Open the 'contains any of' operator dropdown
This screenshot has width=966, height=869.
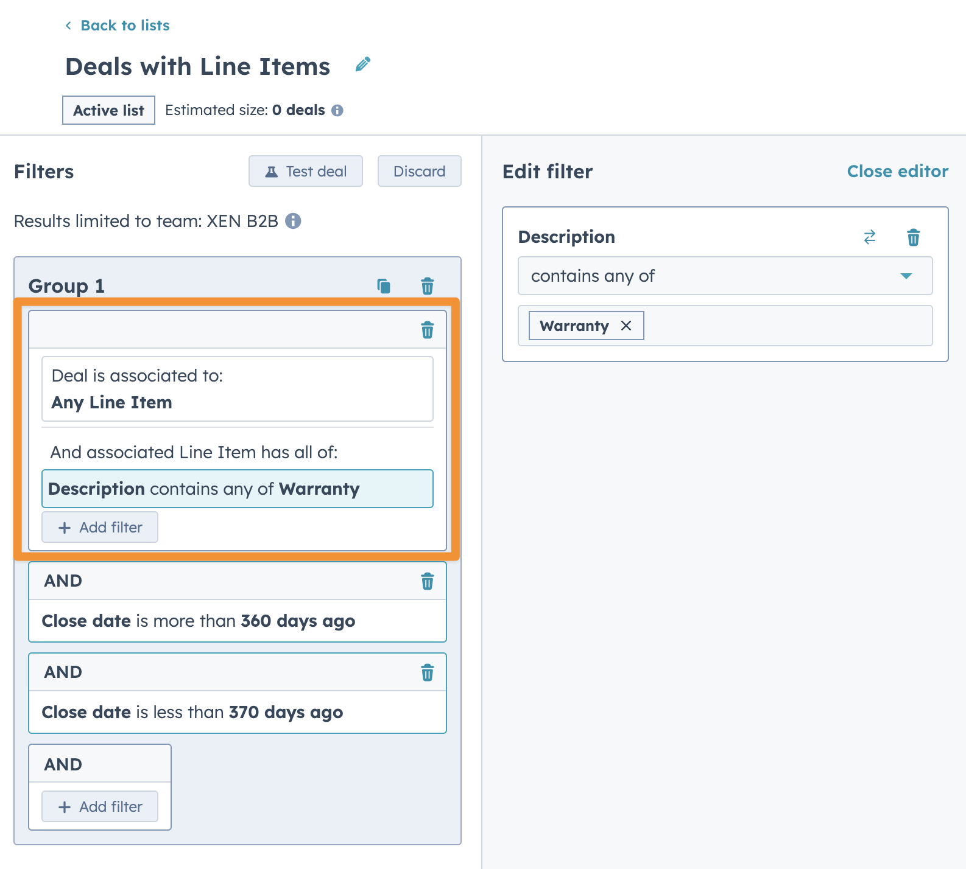725,276
